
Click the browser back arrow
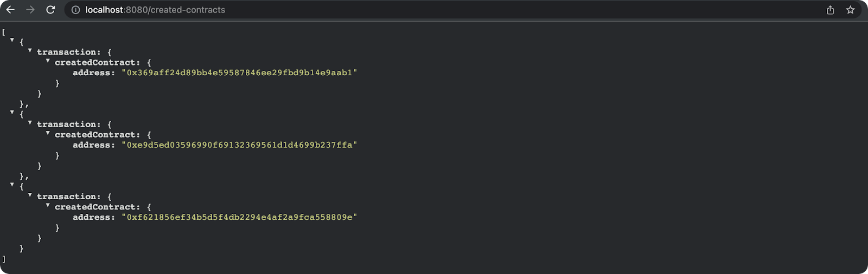pyautogui.click(x=10, y=10)
